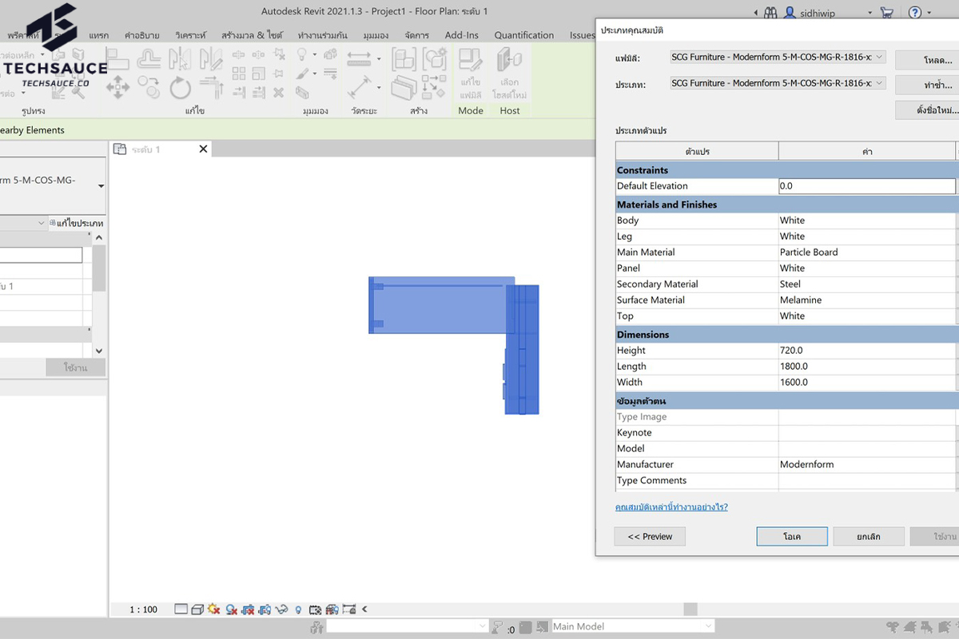
Task: Toggle Sun Path on view control bar
Action: [x=213, y=609]
